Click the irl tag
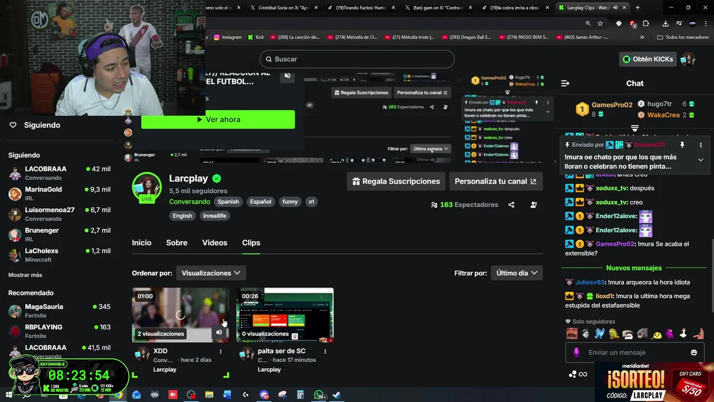Image resolution: width=714 pixels, height=402 pixels. 311,202
